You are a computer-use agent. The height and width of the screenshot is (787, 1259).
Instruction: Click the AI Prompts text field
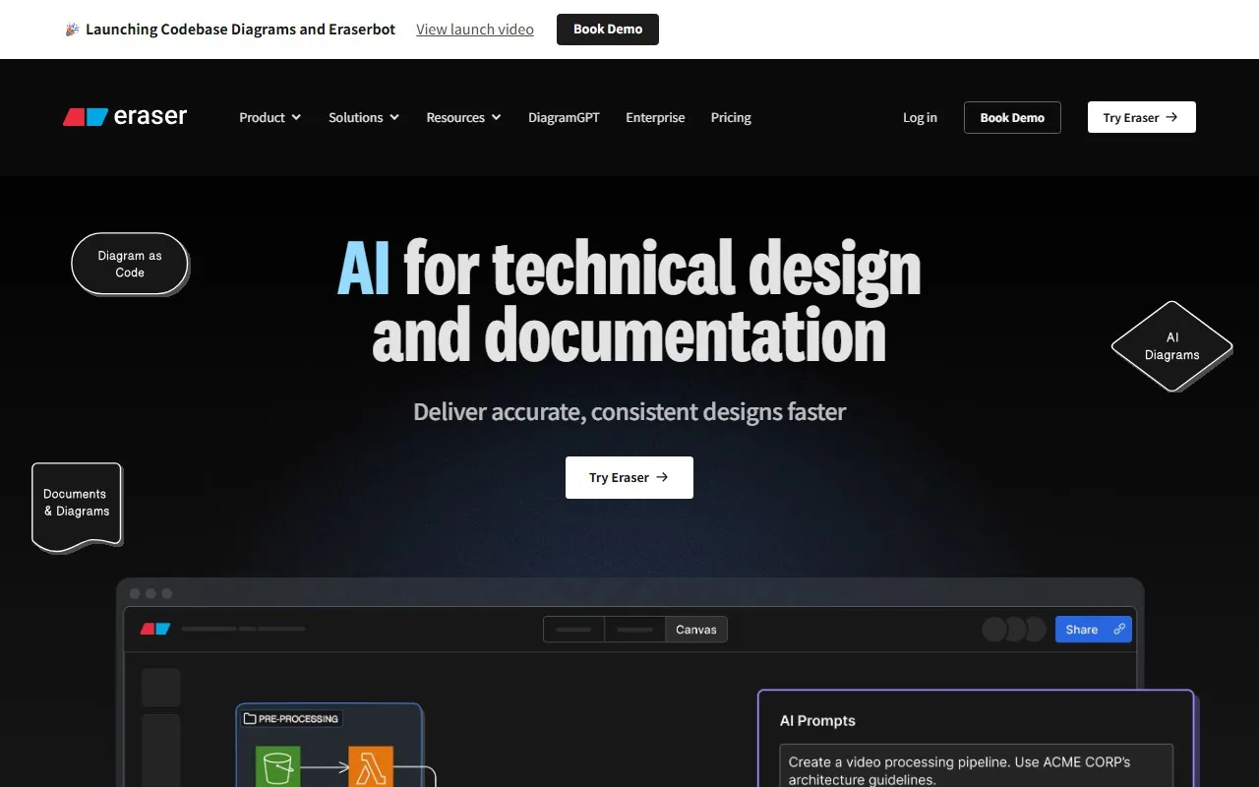tap(976, 765)
